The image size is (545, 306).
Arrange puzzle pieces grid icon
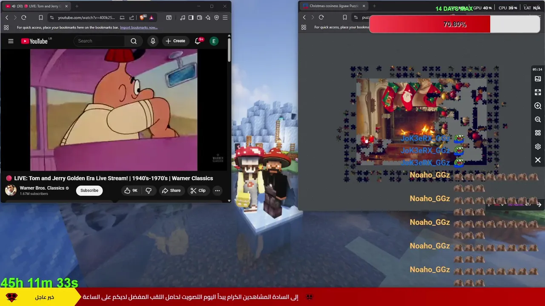[538, 133]
